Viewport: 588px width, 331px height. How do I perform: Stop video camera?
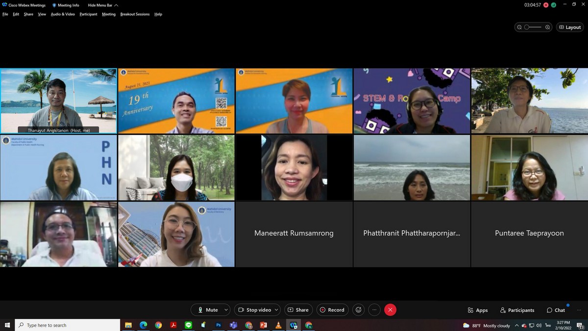254,310
